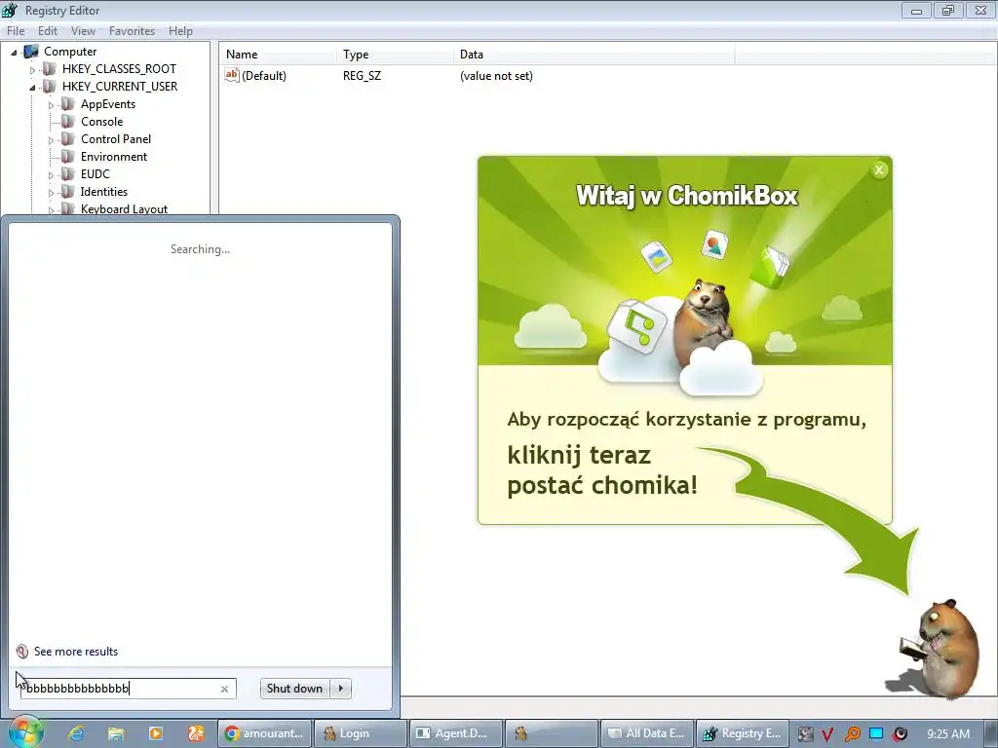Select the EUDC key label
The width and height of the screenshot is (998, 748).
[x=96, y=173]
